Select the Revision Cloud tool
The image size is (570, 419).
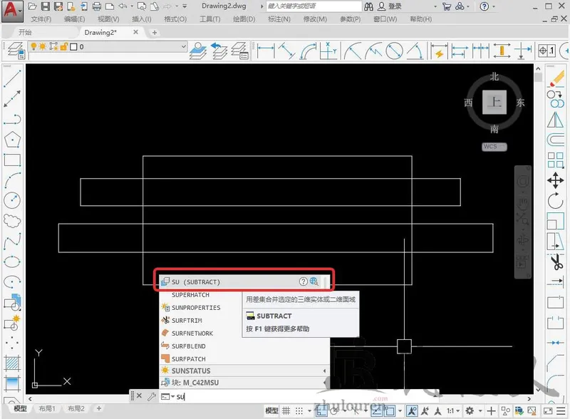(x=12, y=220)
